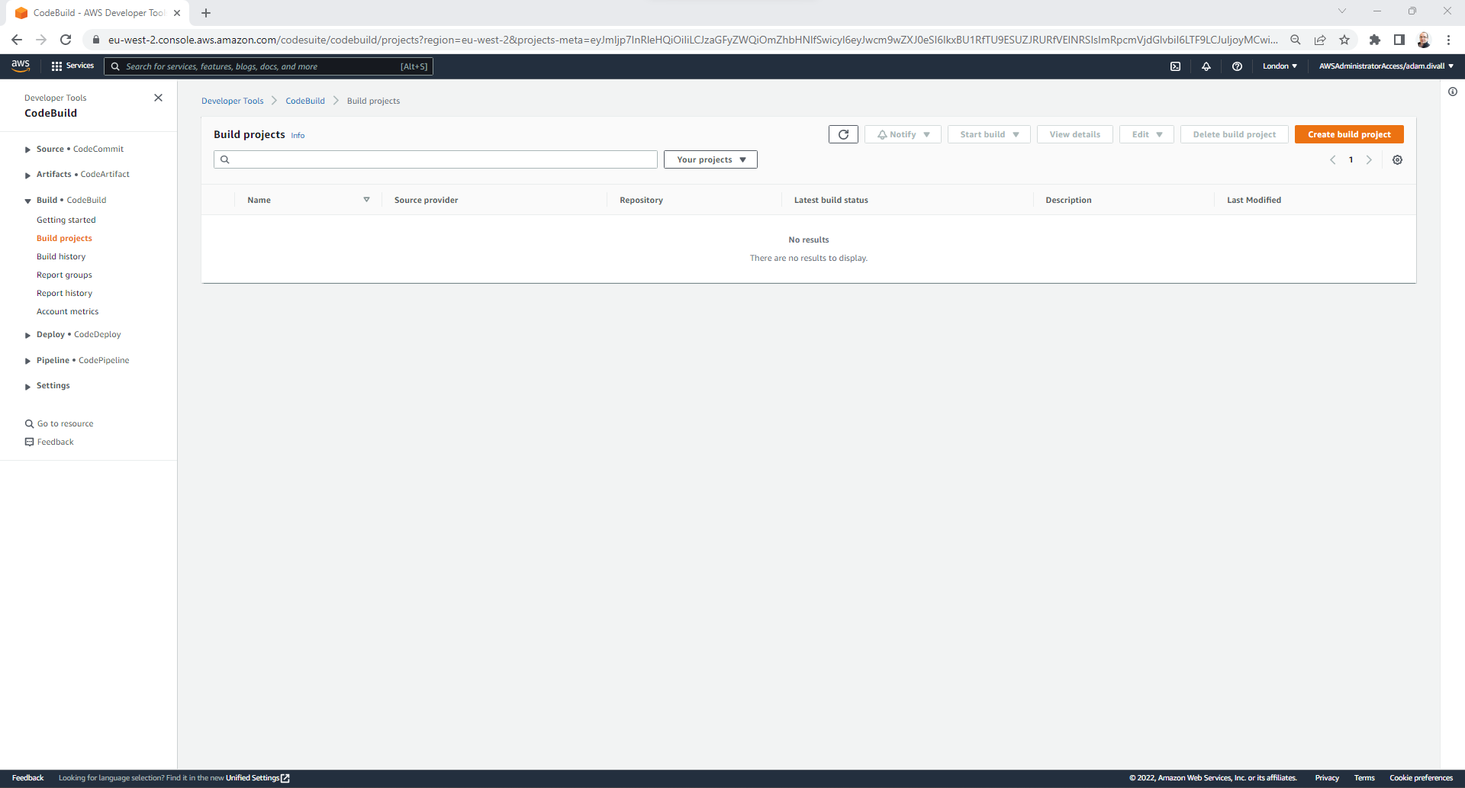The height and width of the screenshot is (788, 1465).
Task: Close the Developer Tools sidebar
Action: click(x=158, y=98)
